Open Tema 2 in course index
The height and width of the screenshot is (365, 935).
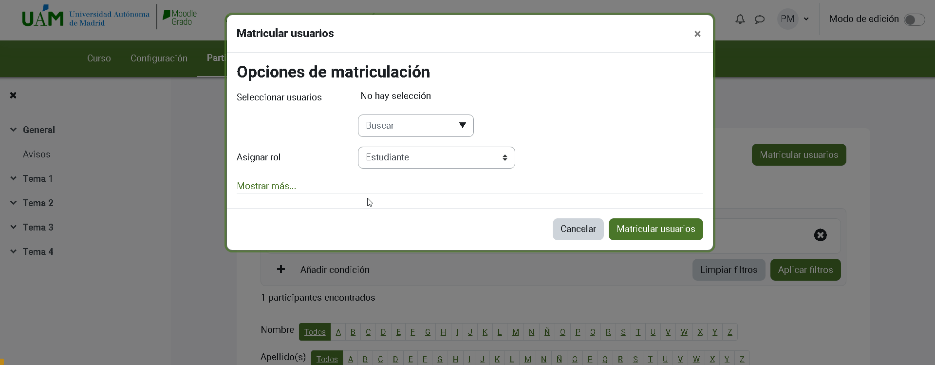pos(38,203)
